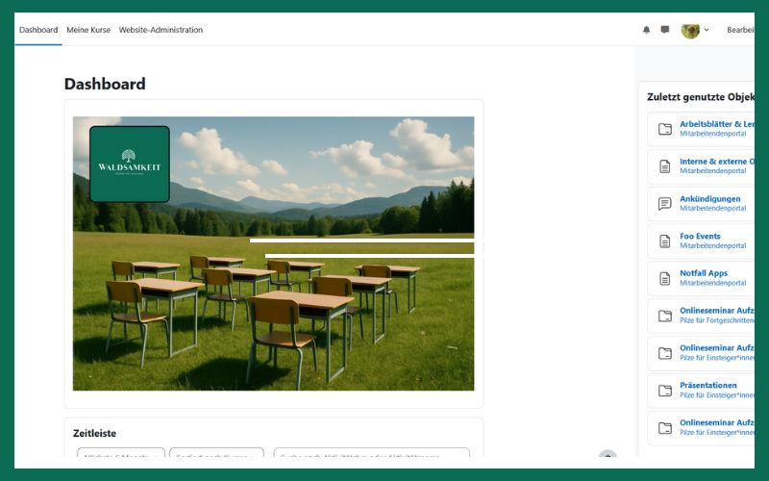Open the timeline sort-by dropdown
769x481 pixels.
pyautogui.click(x=216, y=454)
